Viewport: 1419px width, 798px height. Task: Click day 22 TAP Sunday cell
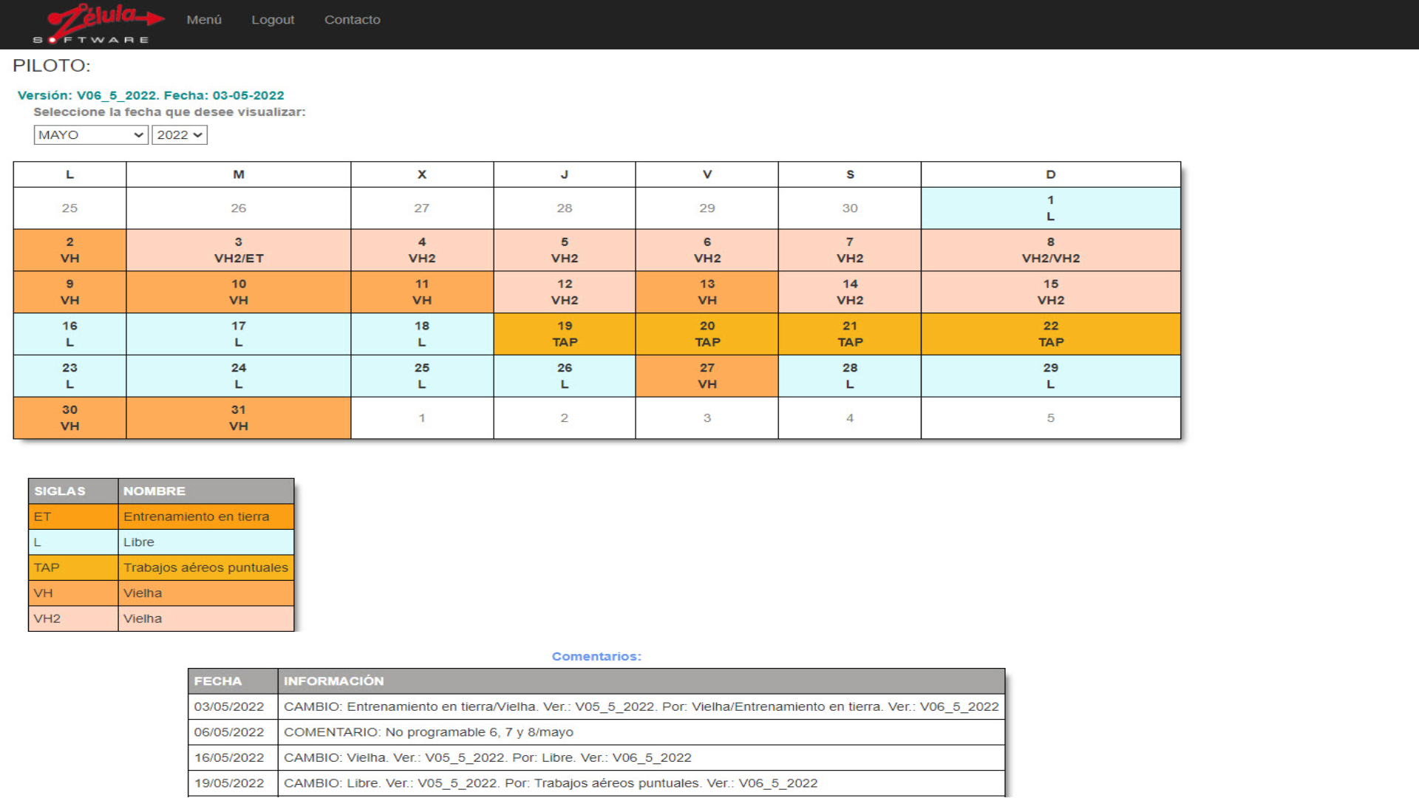click(x=1049, y=334)
